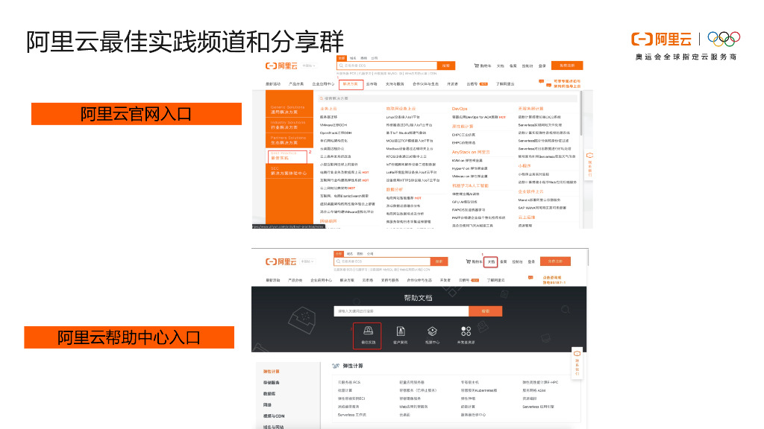Screen dimensions: 764x429
Task: Open the Web应用托管服务 product link
Action: pyautogui.click(x=413, y=407)
